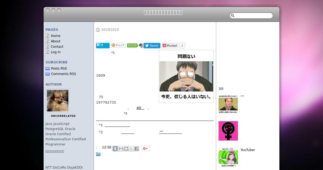Open the 20181010 post date link
The image size is (323, 170).
[110, 30]
